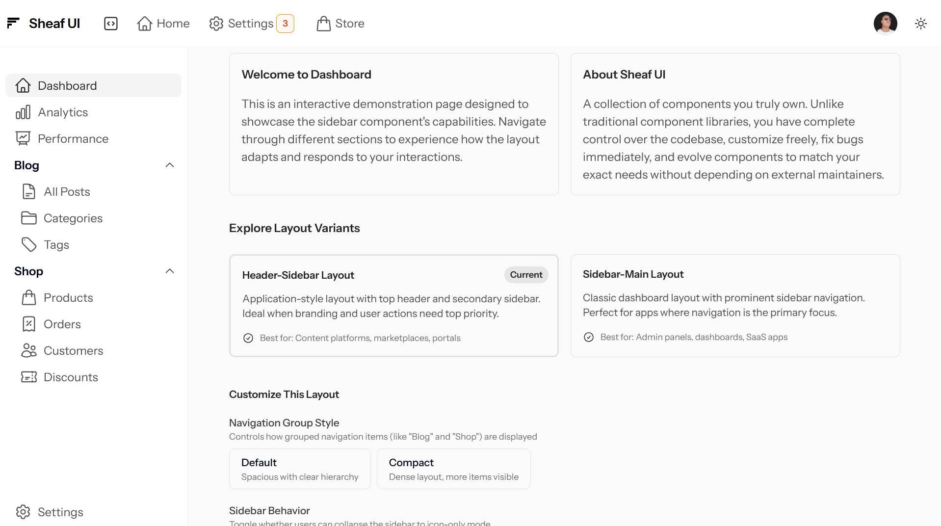Image resolution: width=941 pixels, height=526 pixels.
Task: Toggle the light/dark theme sun icon
Action: [920, 24]
